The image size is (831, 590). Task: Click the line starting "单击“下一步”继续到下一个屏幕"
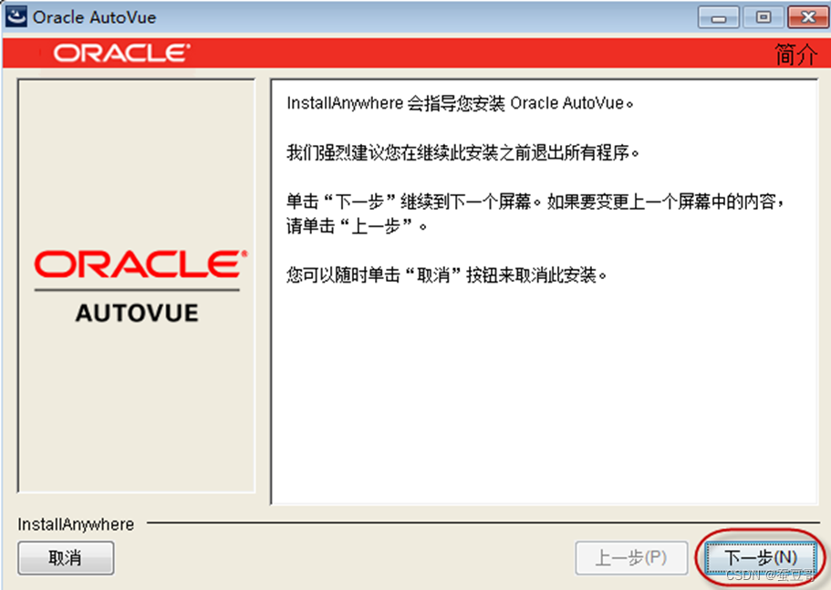[x=535, y=202]
